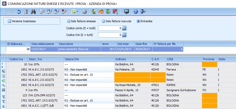Click the Codice IVA input field

tap(110, 35)
